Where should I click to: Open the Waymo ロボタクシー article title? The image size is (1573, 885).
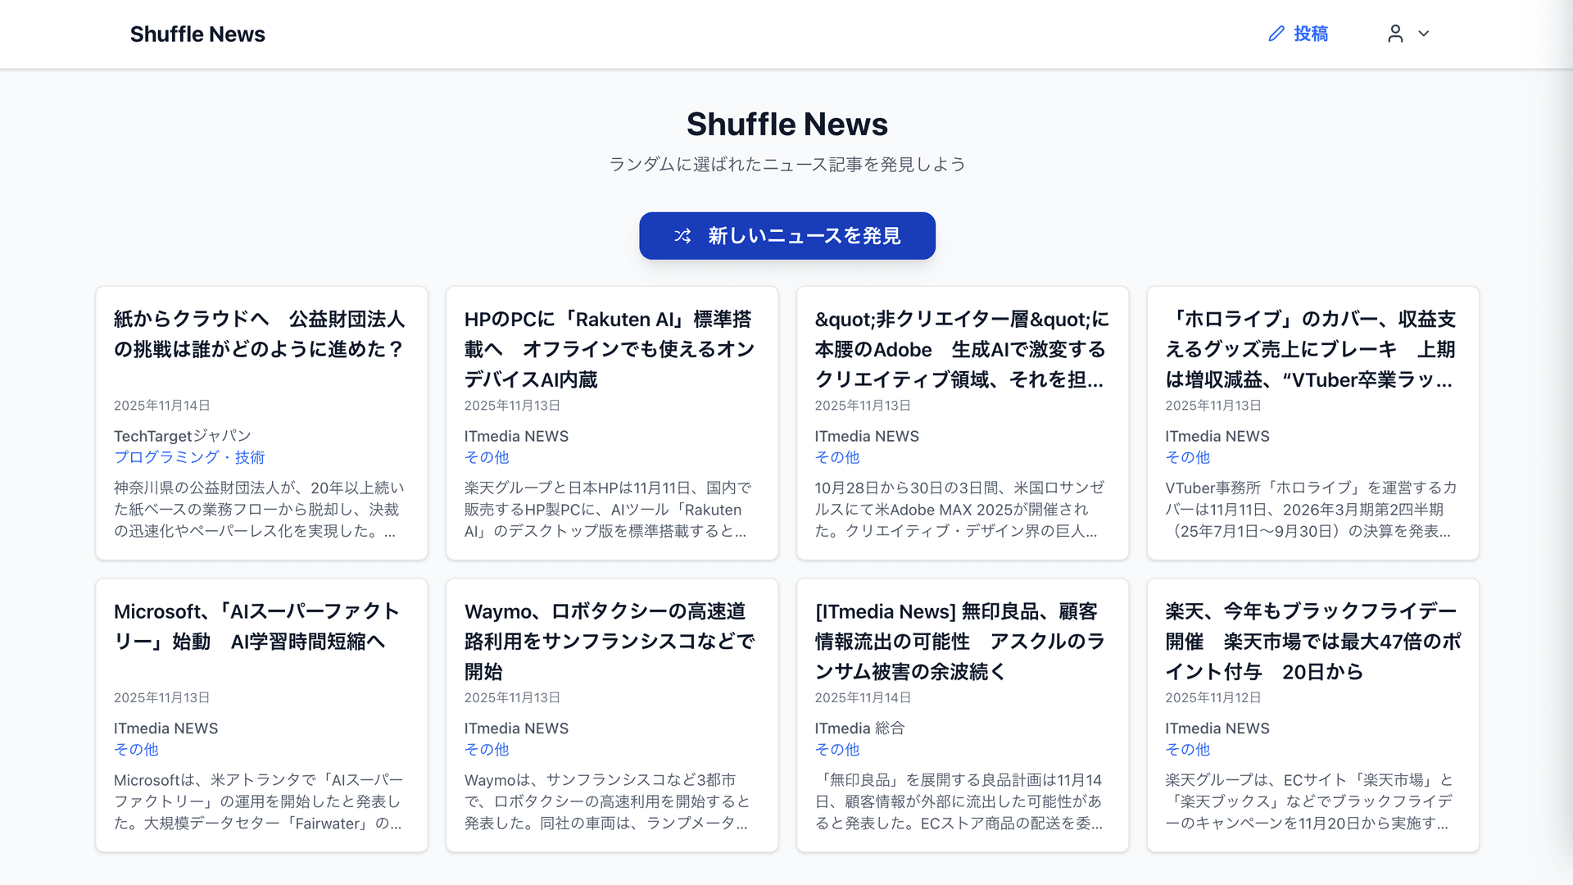point(610,641)
